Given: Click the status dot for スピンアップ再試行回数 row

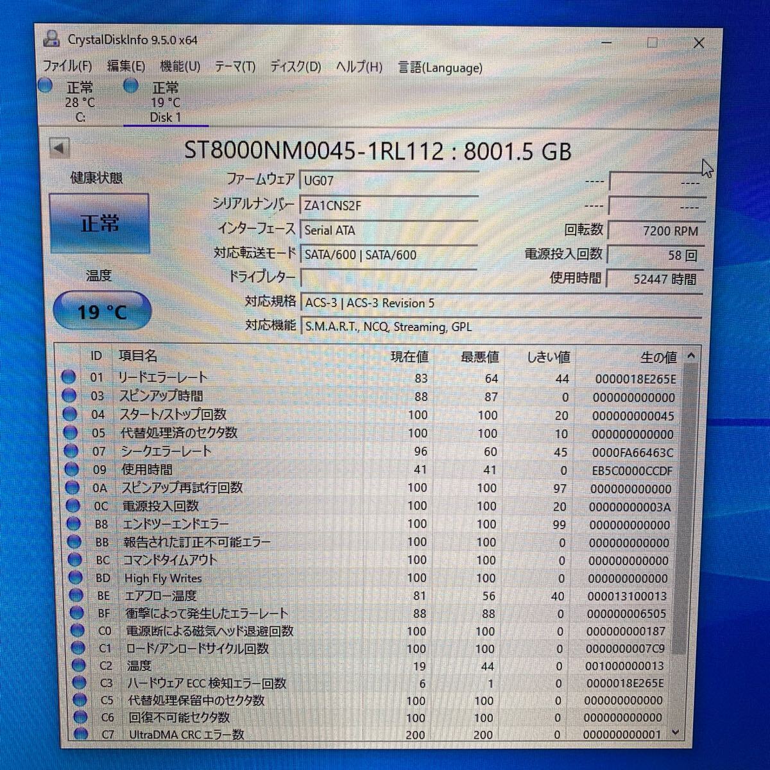Looking at the screenshot, I should [x=73, y=488].
